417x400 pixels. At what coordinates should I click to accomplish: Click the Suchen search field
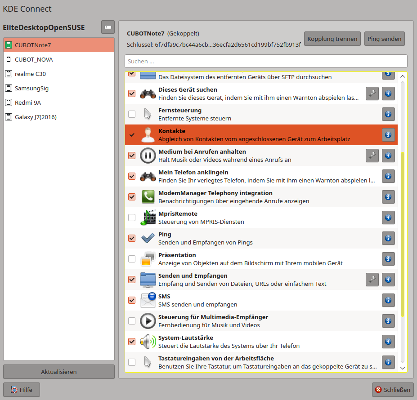click(x=266, y=61)
